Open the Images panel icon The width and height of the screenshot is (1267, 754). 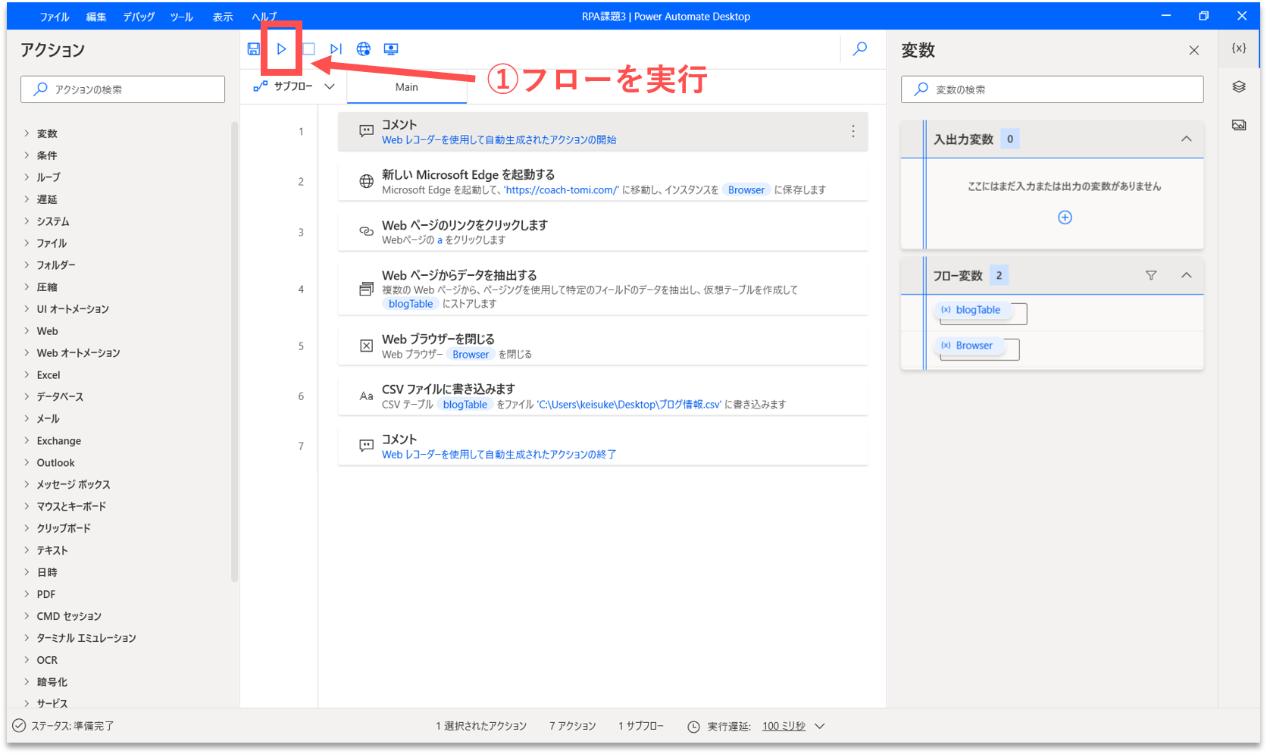1239,125
